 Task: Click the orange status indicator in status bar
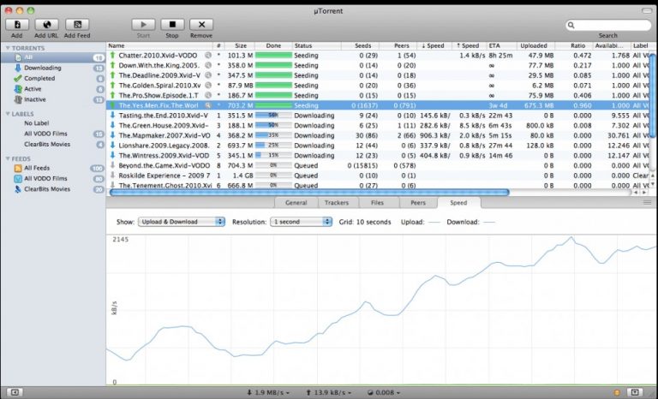pyautogui.click(x=617, y=393)
